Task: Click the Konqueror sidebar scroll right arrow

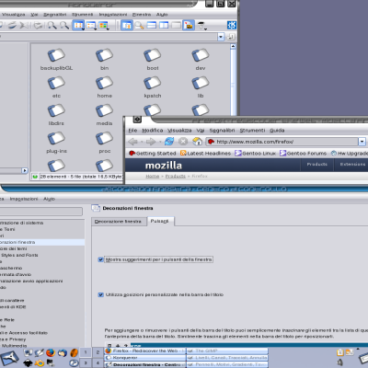Action: coord(25,170)
